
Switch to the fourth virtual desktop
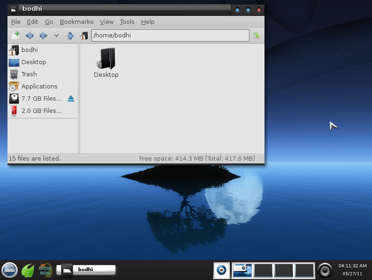click(304, 270)
